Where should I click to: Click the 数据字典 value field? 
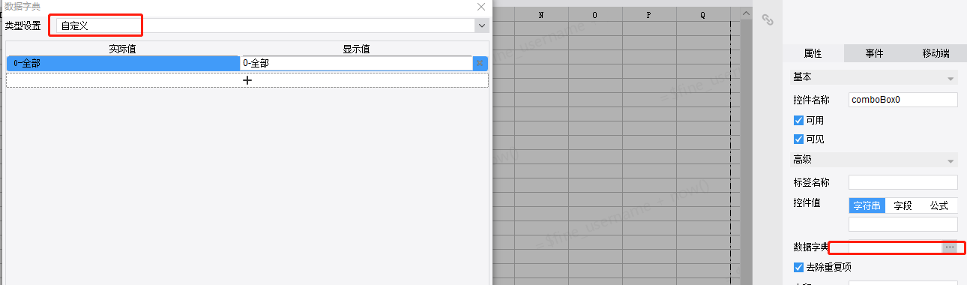[x=895, y=247]
